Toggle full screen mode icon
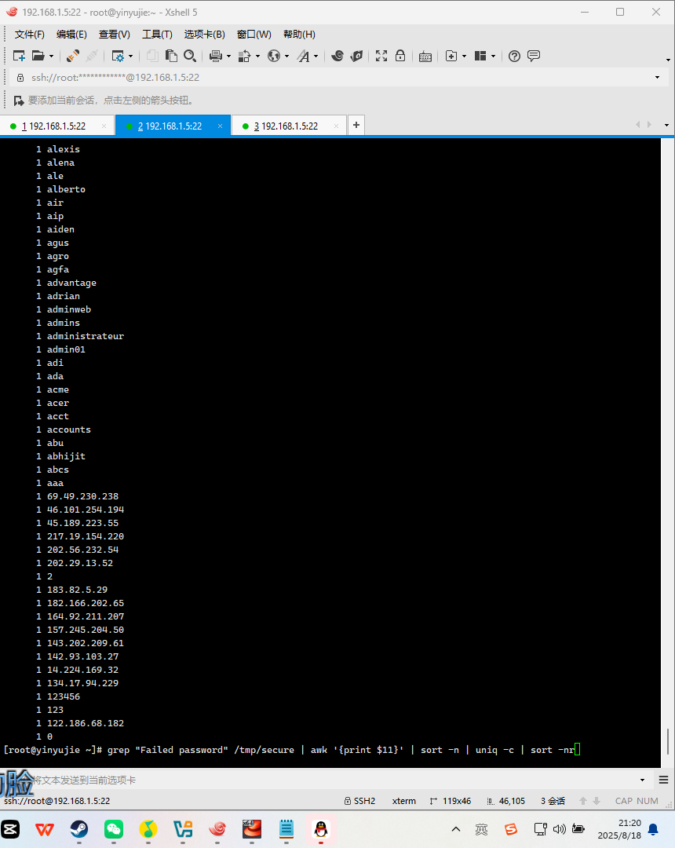 [x=381, y=56]
